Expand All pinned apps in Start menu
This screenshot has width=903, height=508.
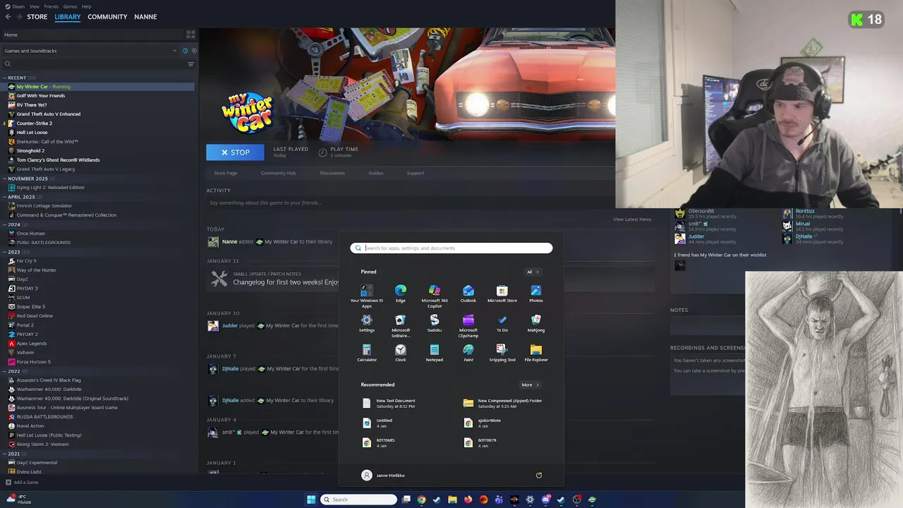(532, 272)
